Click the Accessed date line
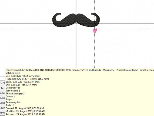This screenshot has width=154, height=116. point(25,114)
